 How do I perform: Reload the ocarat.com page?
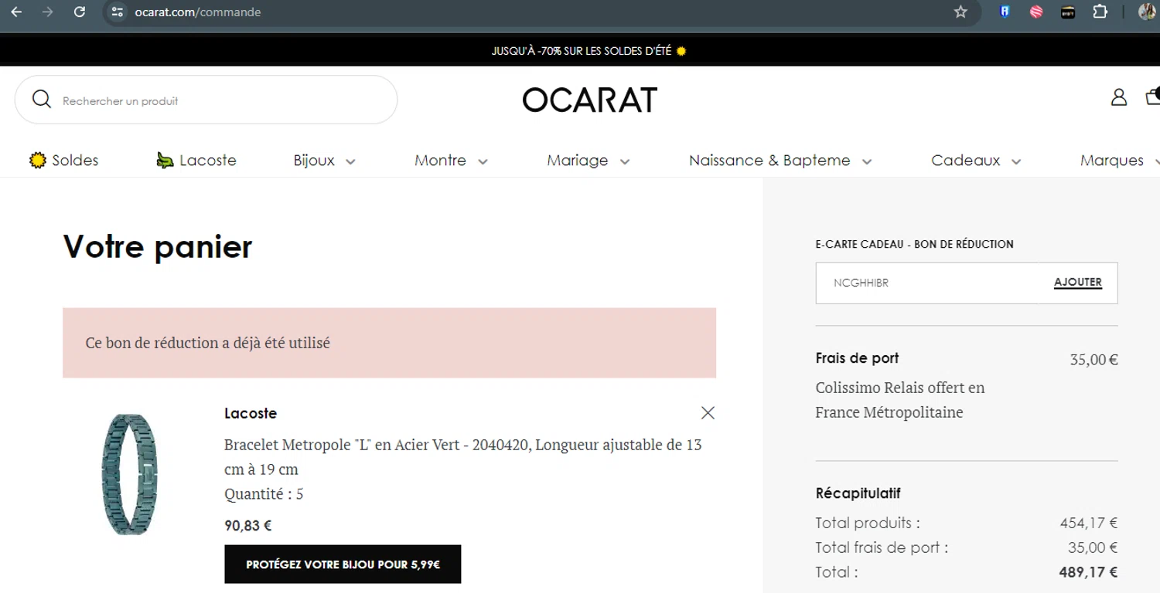click(x=79, y=12)
